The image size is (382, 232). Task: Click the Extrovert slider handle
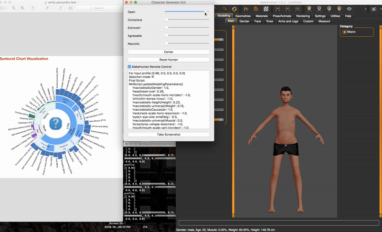tap(167, 28)
